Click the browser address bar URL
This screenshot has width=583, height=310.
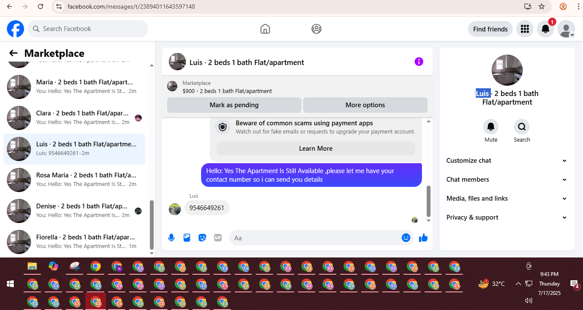[131, 6]
